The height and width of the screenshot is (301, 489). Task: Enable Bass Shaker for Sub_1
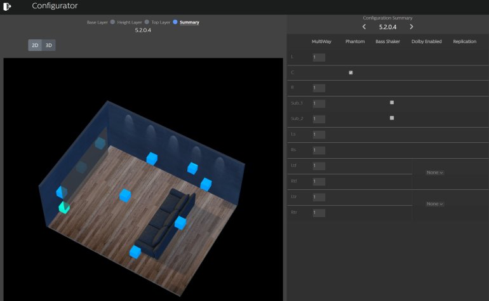click(x=392, y=102)
